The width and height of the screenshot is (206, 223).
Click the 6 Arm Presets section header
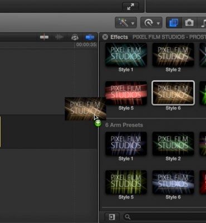pos(124,125)
